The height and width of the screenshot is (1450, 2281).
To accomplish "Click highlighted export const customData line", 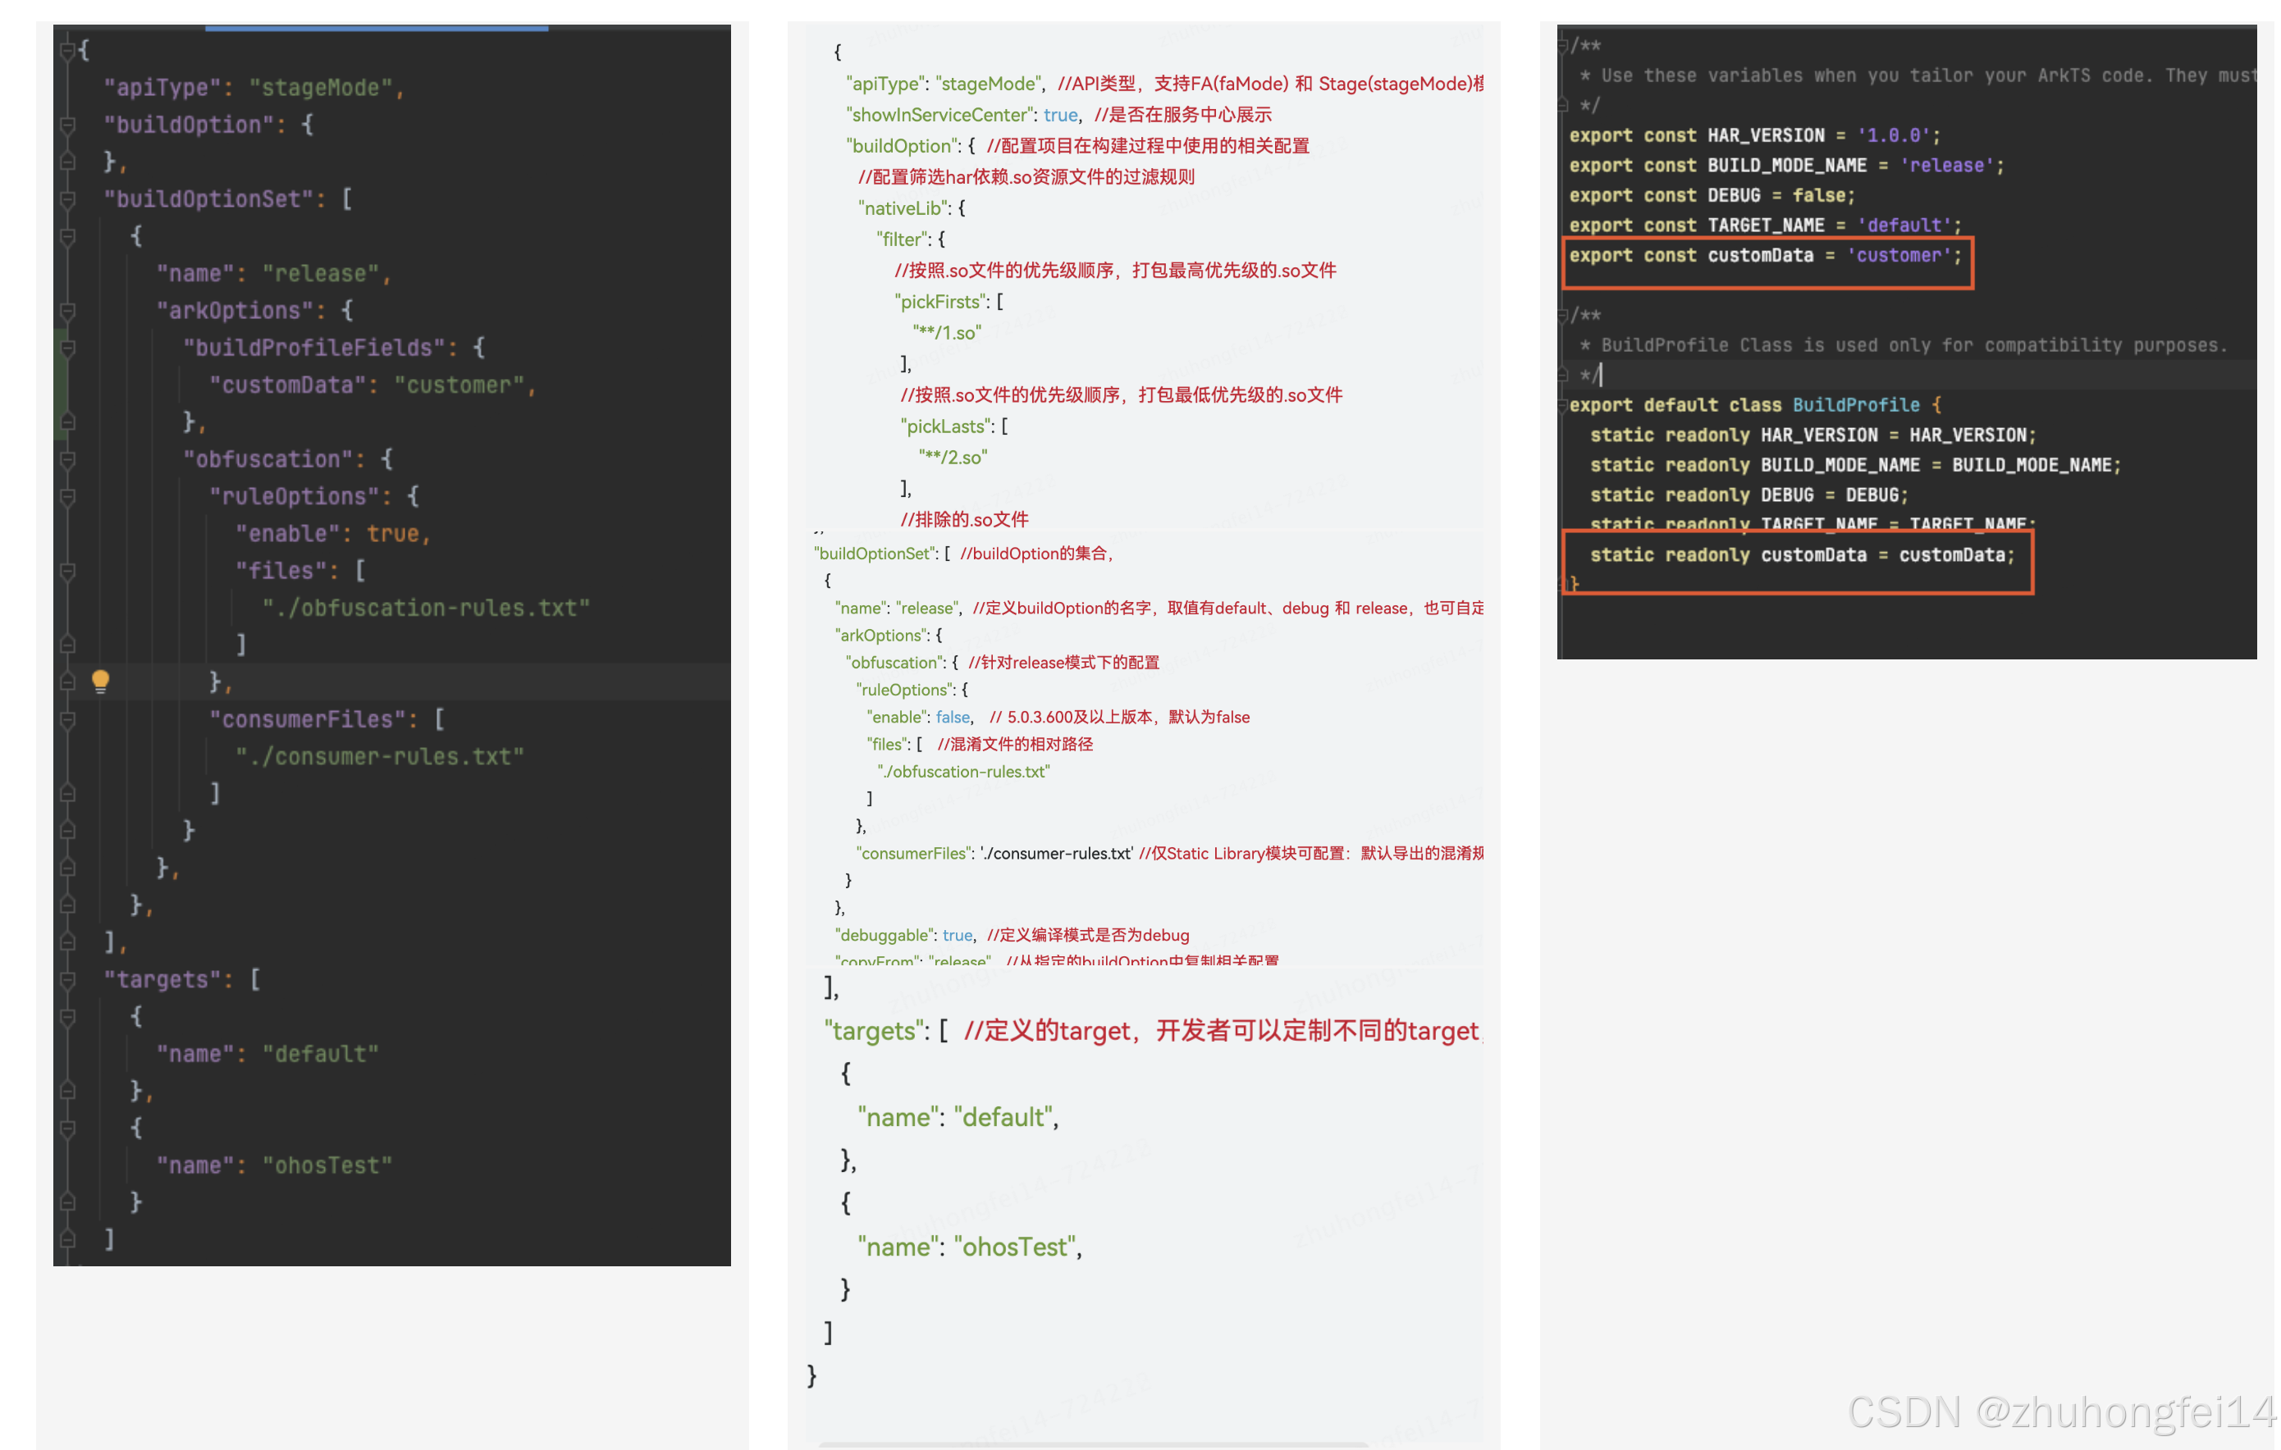I will (x=1765, y=256).
